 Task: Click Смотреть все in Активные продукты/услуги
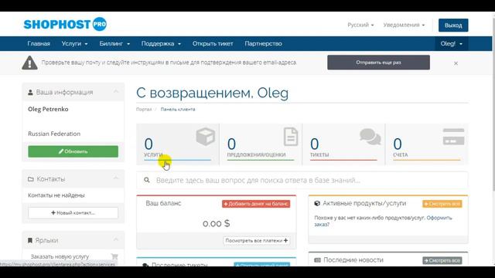[442, 204]
